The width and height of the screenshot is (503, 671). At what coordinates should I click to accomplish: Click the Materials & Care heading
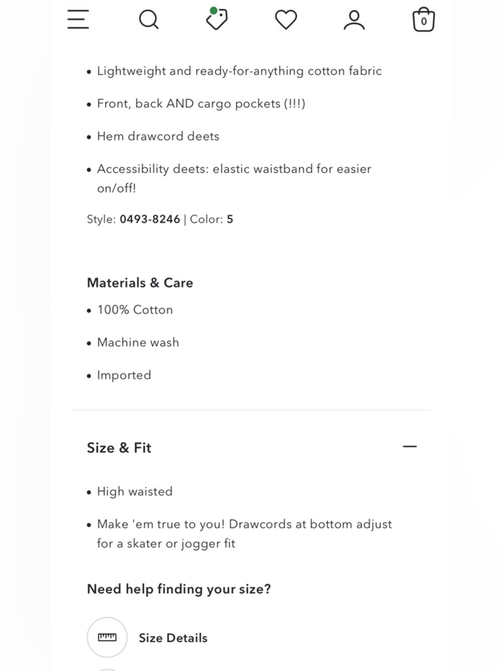pos(140,282)
